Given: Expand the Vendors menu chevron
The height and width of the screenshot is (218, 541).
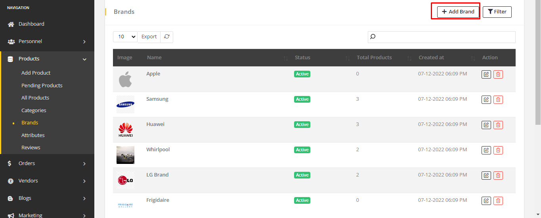Looking at the screenshot, I should coord(84,181).
